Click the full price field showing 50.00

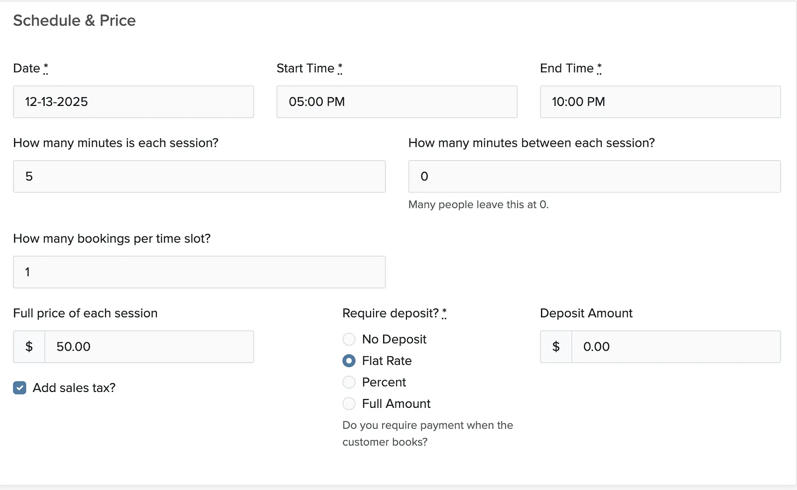[149, 347]
